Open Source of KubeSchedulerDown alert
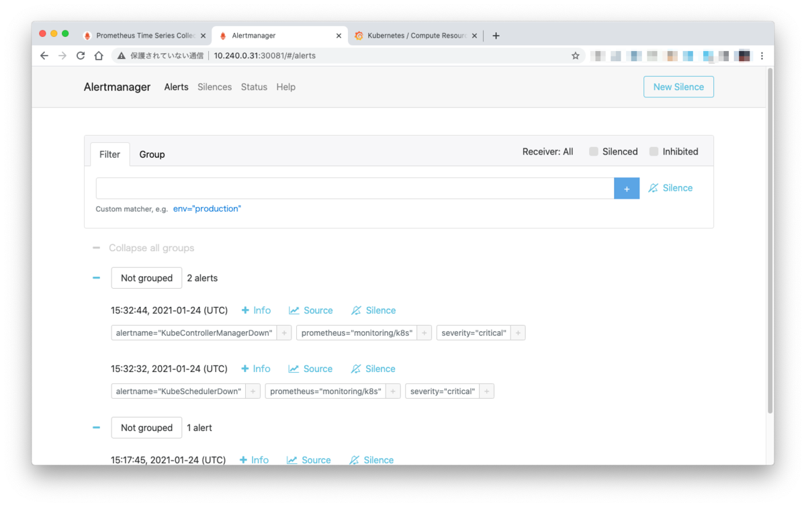 311,369
